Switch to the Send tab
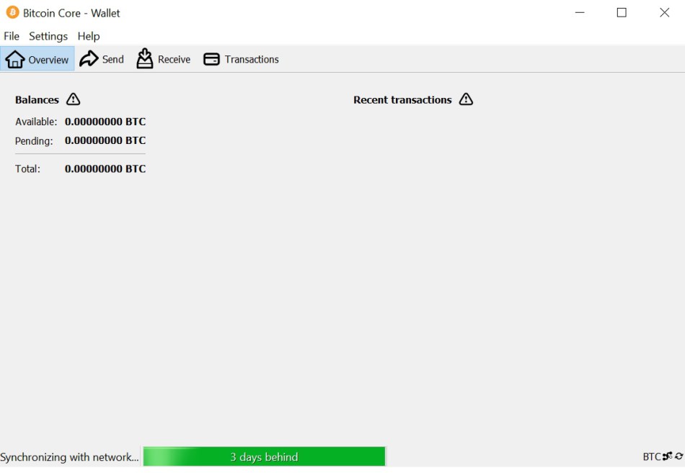This screenshot has height=473, width=685. [x=102, y=59]
